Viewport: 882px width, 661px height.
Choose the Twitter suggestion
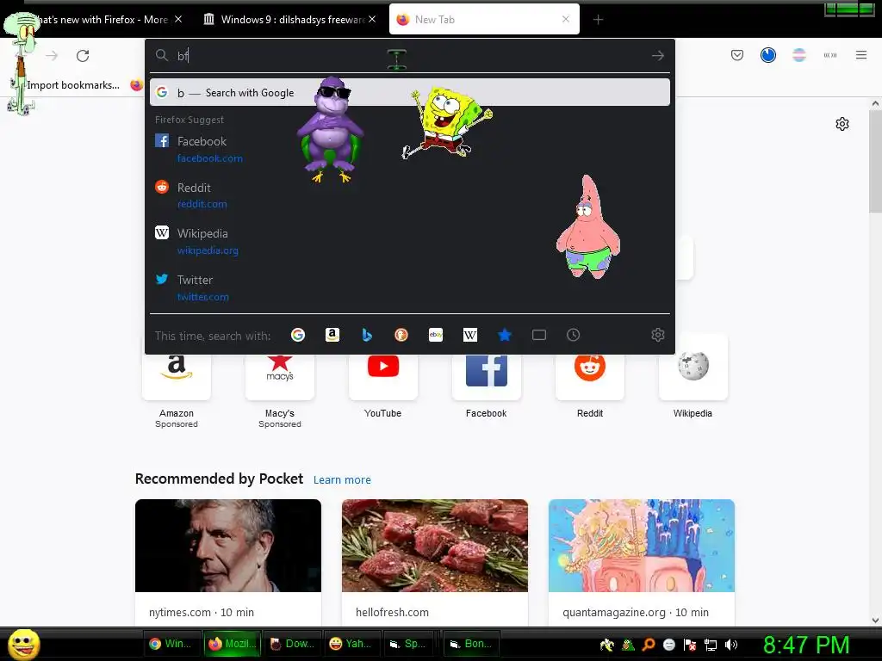click(x=409, y=287)
